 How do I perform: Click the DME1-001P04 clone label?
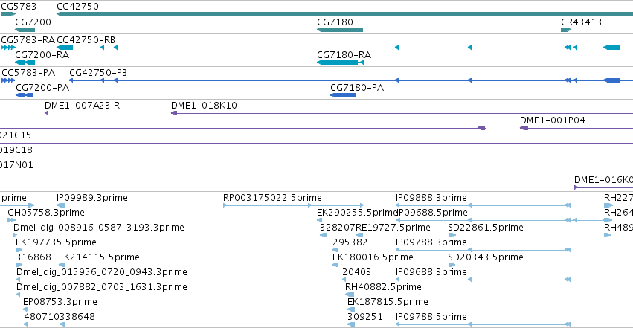pyautogui.click(x=552, y=120)
